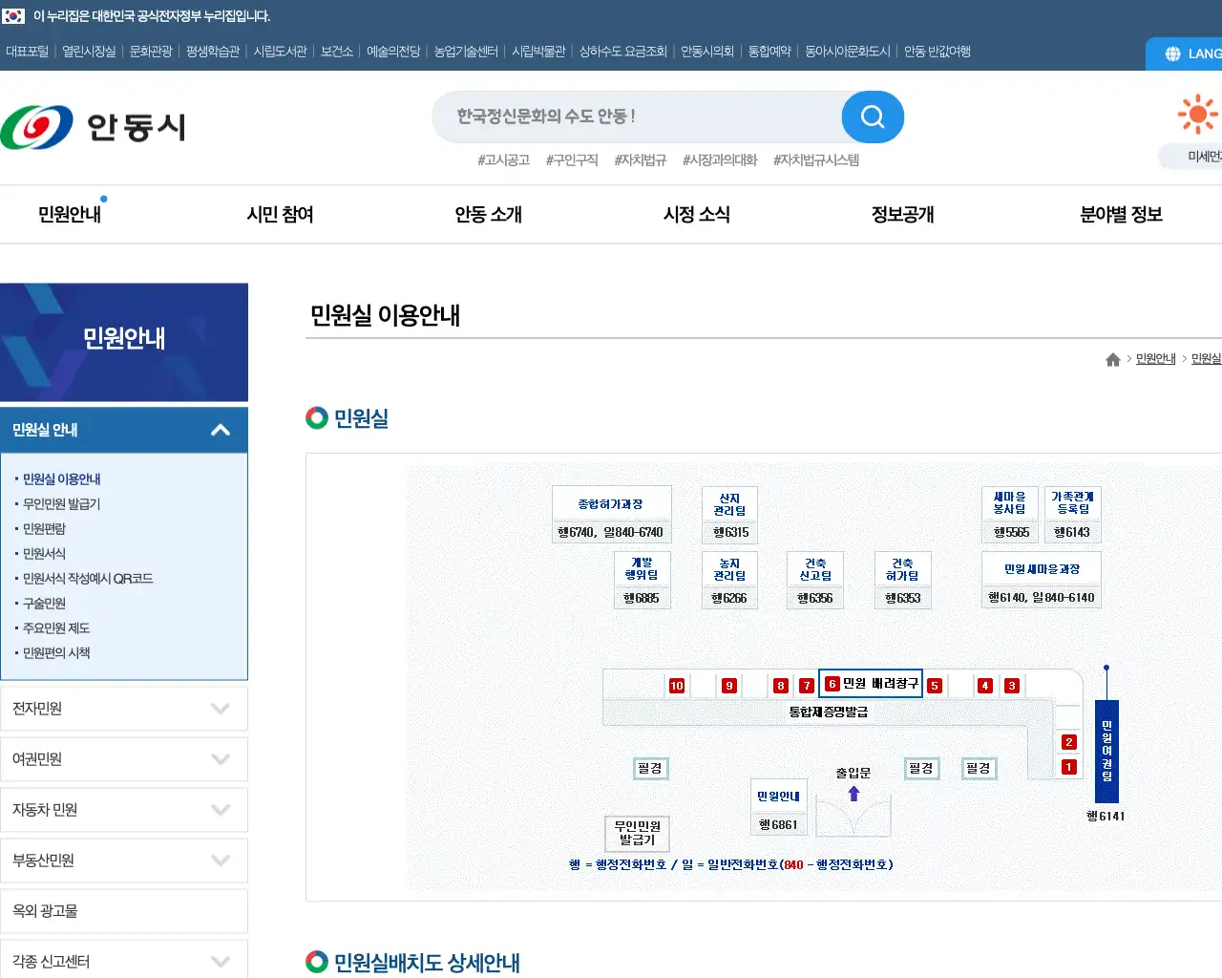
Task: Go to 통합예약 top link
Action: click(769, 52)
